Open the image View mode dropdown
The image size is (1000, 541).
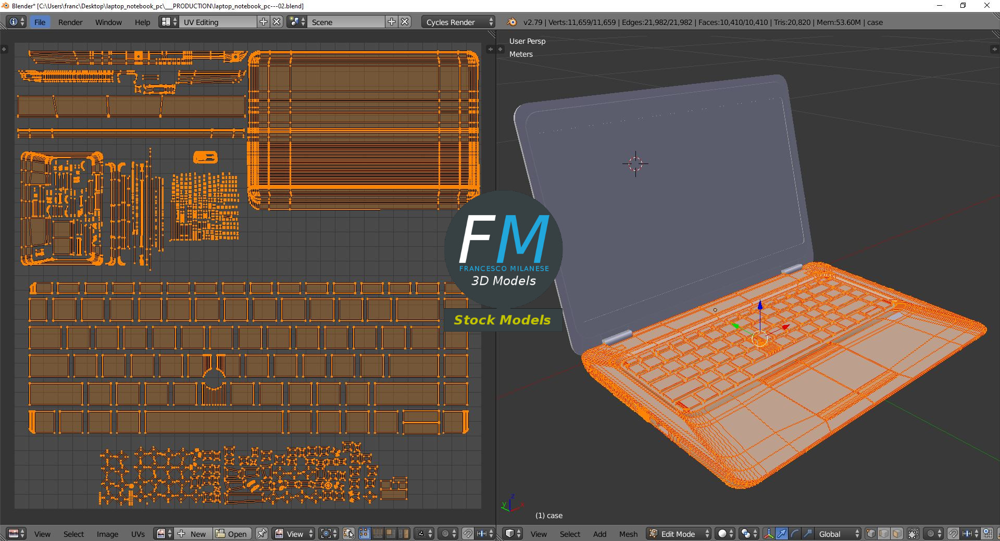(x=294, y=534)
